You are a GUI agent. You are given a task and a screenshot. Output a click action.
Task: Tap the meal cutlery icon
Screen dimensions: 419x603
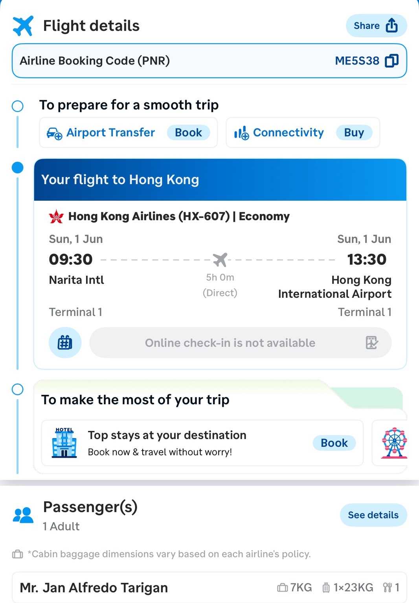pos(387,588)
